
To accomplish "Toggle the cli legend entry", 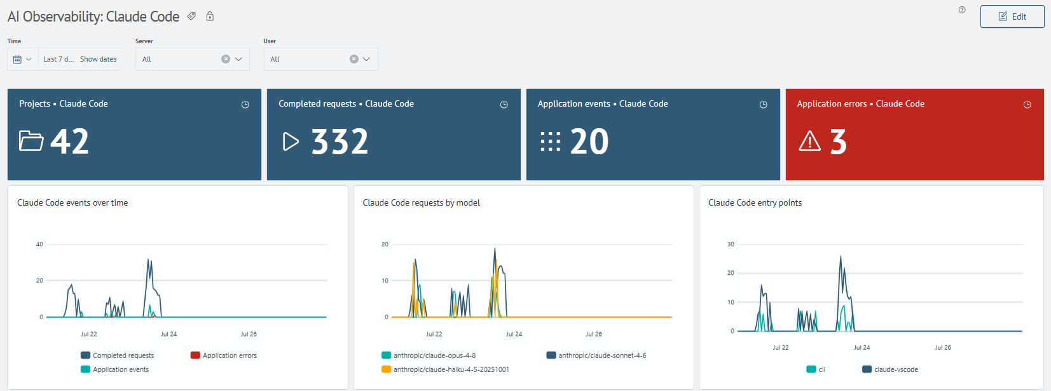I will tap(816, 369).
